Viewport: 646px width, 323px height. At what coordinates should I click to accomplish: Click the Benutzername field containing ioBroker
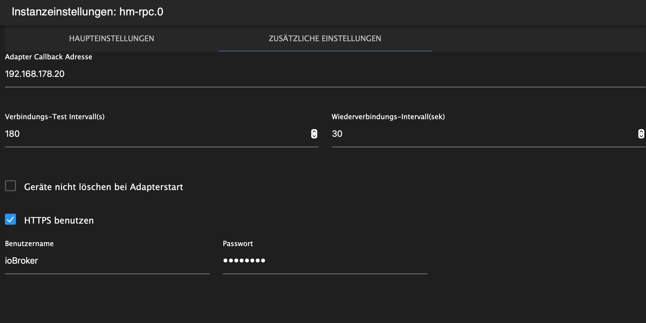[x=107, y=261]
